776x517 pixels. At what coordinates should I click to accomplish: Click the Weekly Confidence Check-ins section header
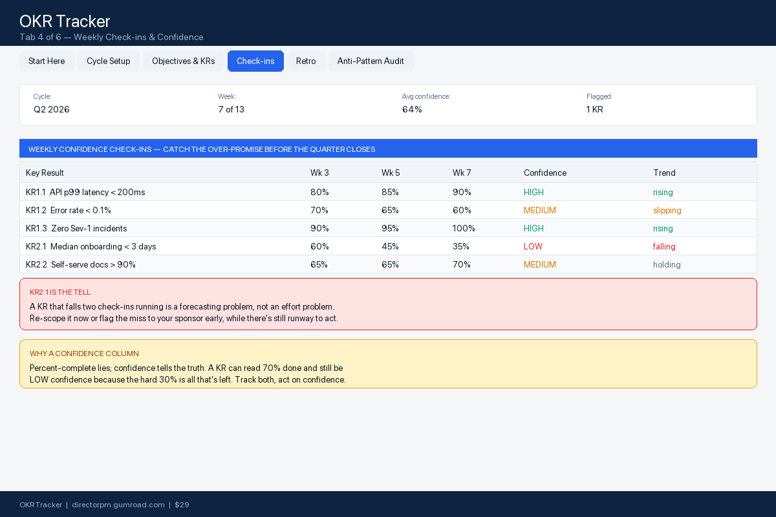pyautogui.click(x=388, y=149)
